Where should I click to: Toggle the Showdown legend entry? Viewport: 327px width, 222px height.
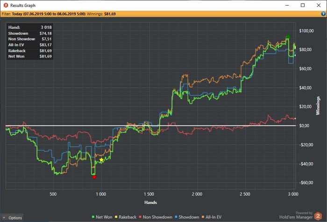point(187,217)
